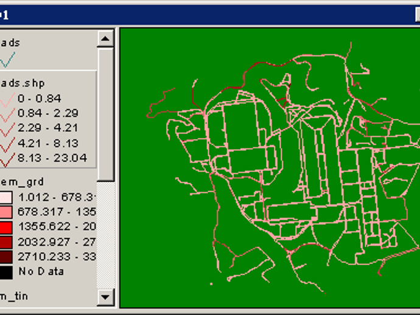Click the teal roads line symbol
The height and width of the screenshot is (315, 420).
[7, 60]
